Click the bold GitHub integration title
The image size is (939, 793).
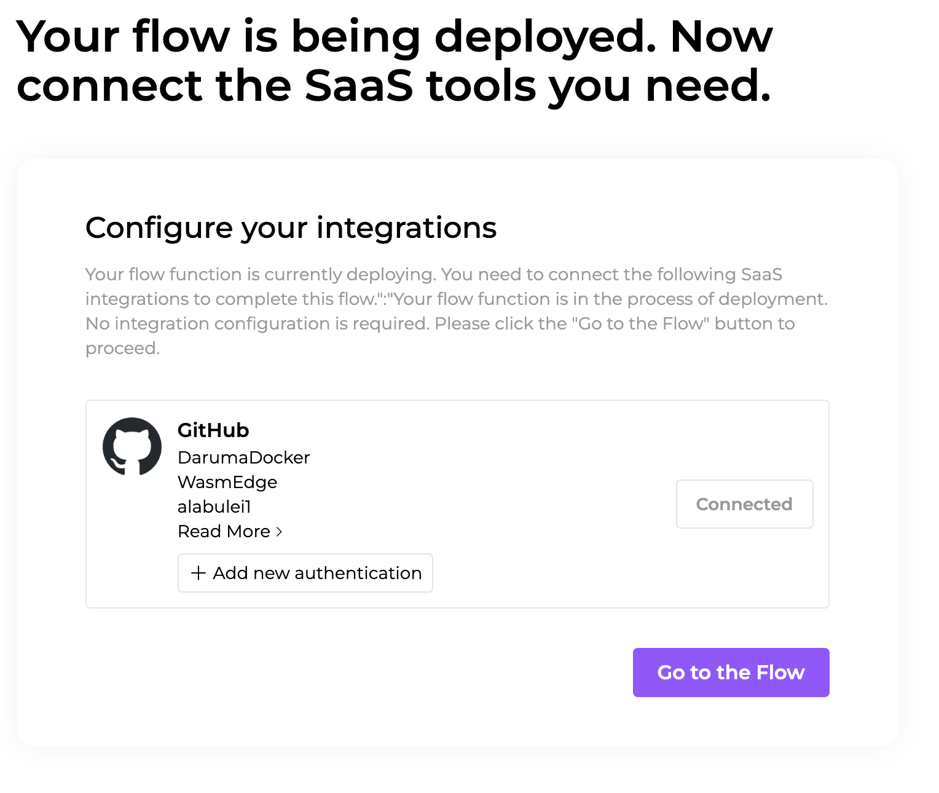click(213, 430)
